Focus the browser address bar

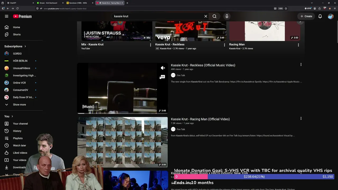click(156, 8)
